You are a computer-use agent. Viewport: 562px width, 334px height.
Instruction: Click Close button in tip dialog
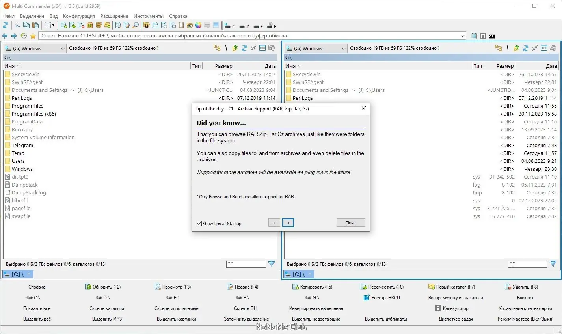pos(350,223)
